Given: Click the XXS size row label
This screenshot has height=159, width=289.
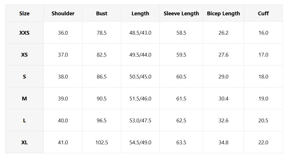Looking at the screenshot, I should coord(25,33).
